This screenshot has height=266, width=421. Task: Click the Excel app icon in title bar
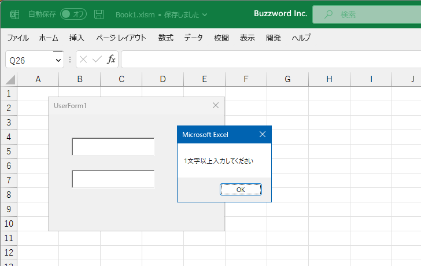pos(14,14)
